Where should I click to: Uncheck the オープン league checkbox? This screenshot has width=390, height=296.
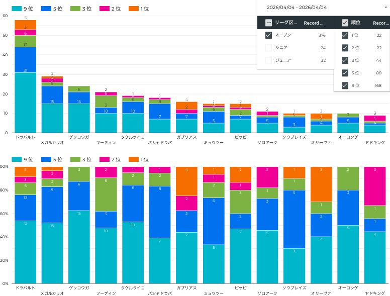[x=268, y=35]
